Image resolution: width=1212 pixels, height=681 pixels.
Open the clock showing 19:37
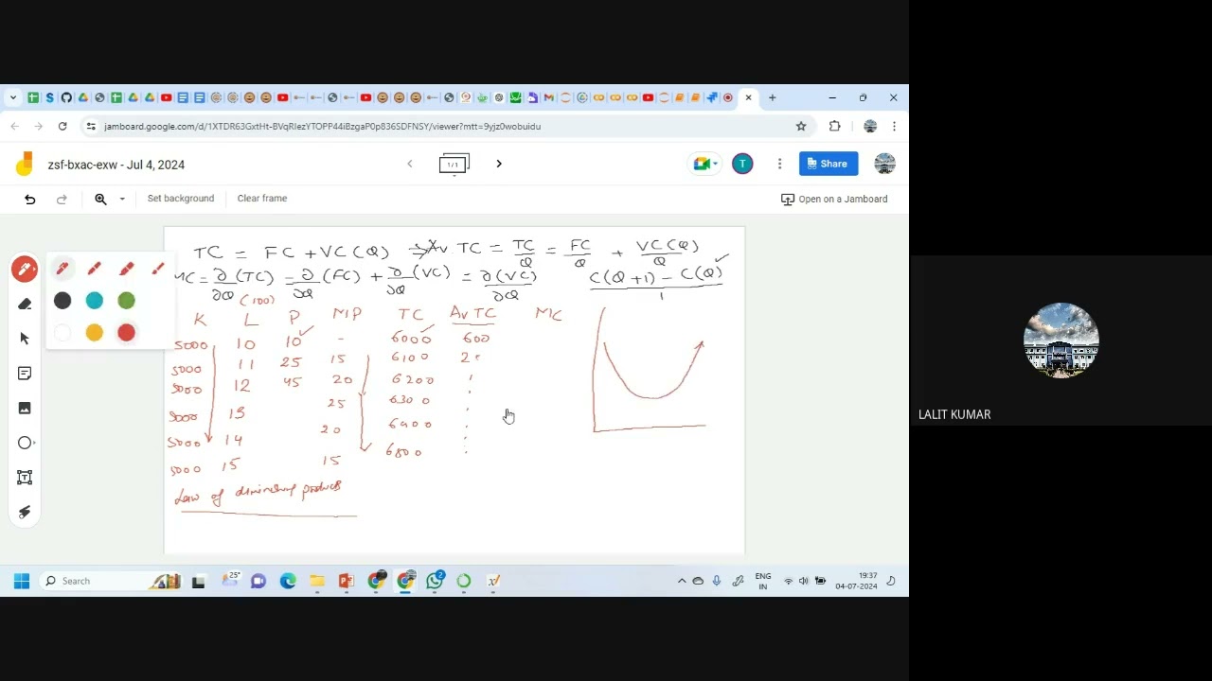point(856,581)
